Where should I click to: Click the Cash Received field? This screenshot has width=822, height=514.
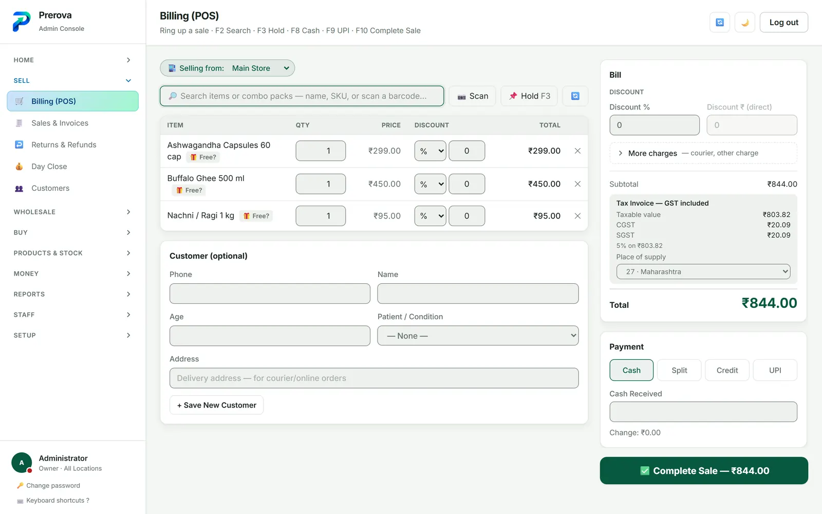point(703,412)
